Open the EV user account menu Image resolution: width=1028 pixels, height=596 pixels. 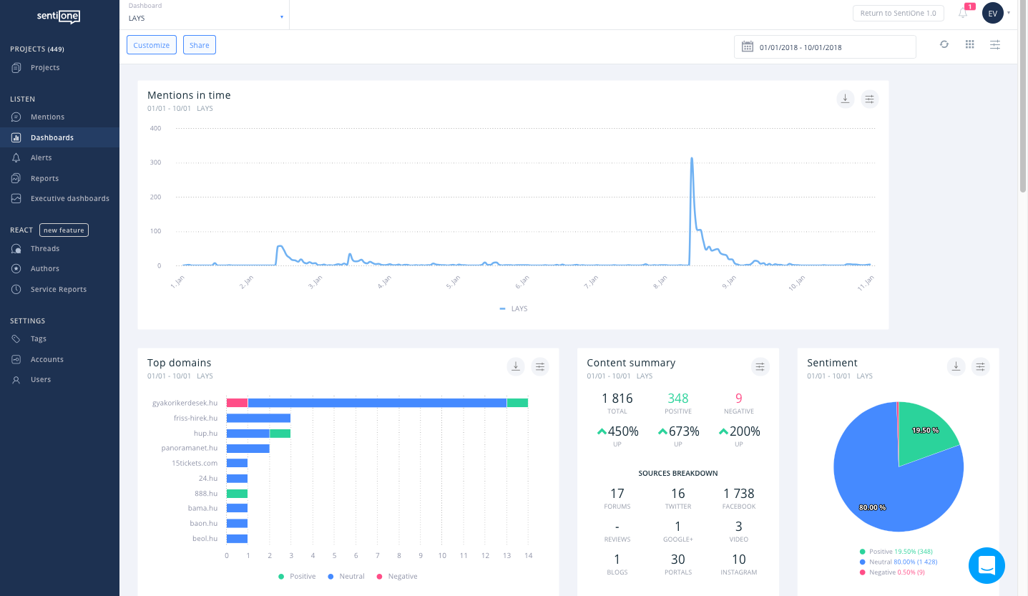click(993, 13)
